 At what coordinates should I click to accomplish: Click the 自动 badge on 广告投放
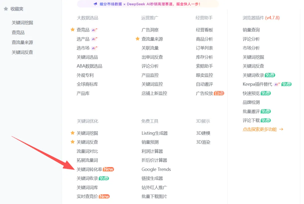[x=219, y=93]
